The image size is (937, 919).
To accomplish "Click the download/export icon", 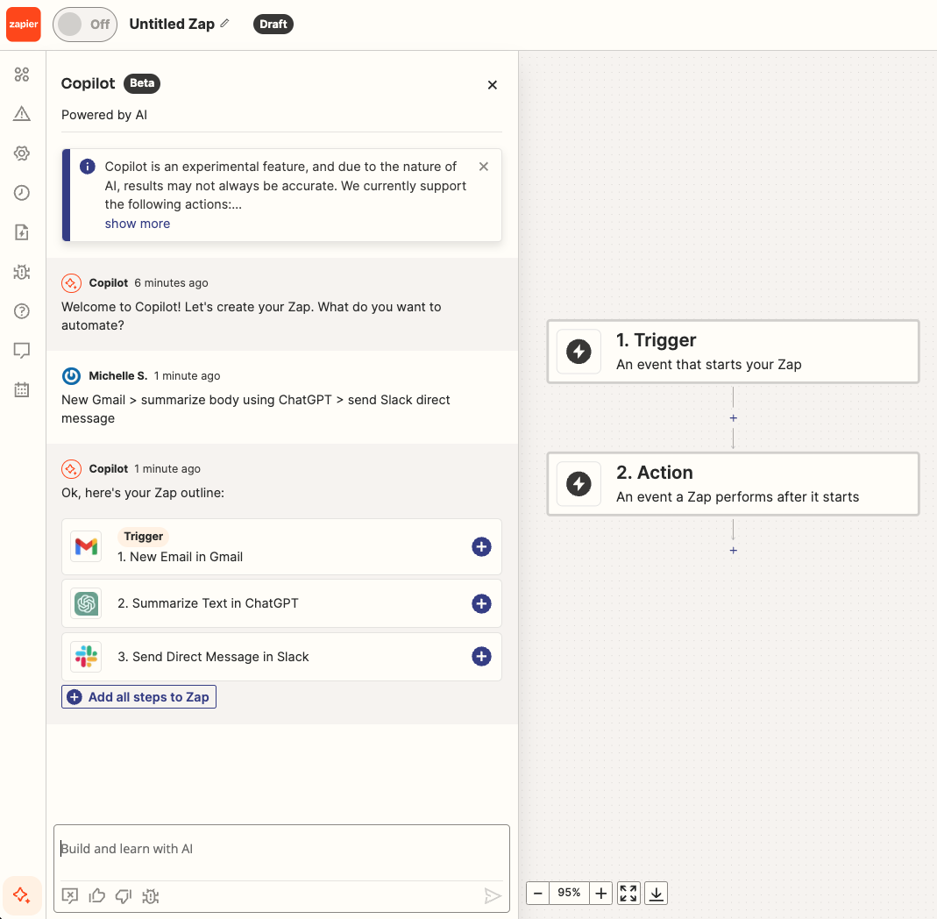I will [657, 894].
